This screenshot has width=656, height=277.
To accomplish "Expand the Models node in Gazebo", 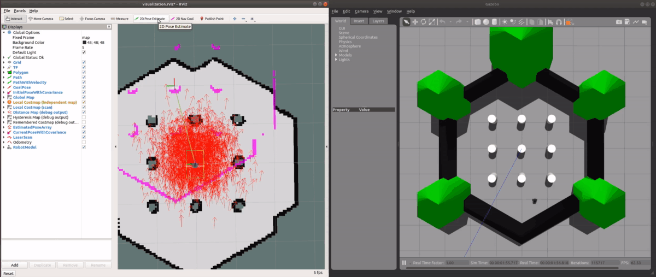I will tap(336, 55).
